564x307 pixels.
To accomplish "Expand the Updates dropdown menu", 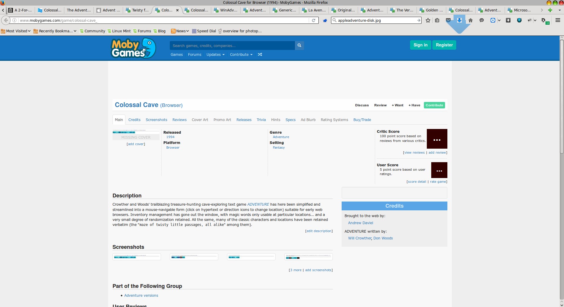I will (215, 55).
